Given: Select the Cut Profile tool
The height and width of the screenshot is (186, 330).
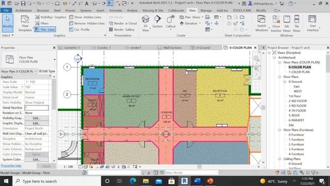Looking at the screenshot, I should [79, 29].
